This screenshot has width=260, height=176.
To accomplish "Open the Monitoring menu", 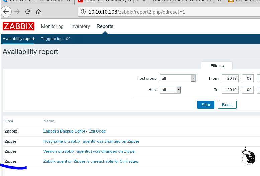I will (x=52, y=26).
